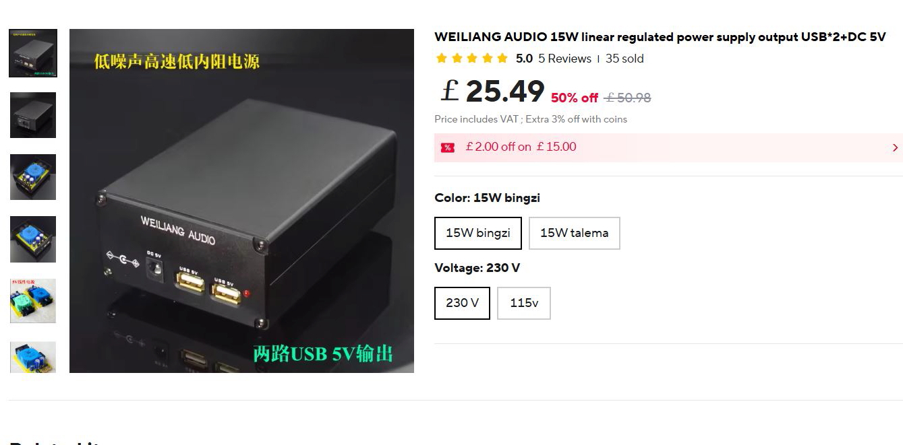
Task: Select the 15W talema color option
Action: (x=574, y=233)
